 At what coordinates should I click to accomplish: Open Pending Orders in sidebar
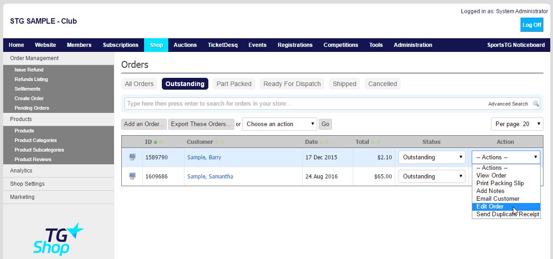31,108
